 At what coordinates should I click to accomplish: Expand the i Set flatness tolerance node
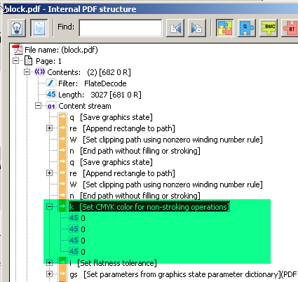pos(49,263)
